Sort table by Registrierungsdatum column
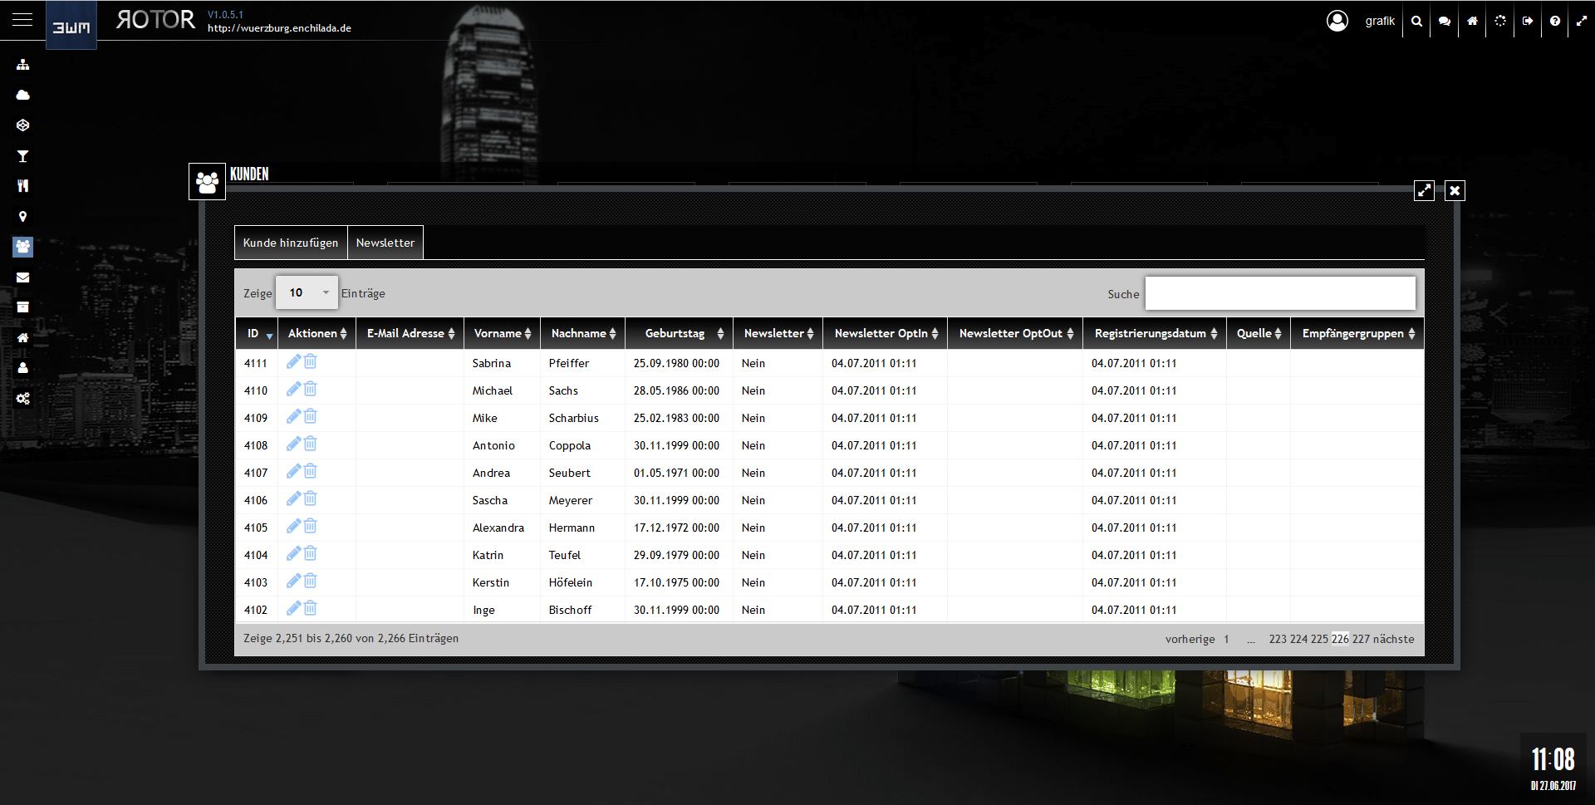The width and height of the screenshot is (1595, 805). [x=1155, y=333]
